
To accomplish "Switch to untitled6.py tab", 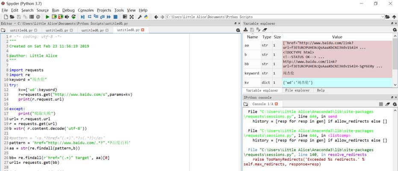I will pyautogui.click(x=93, y=30).
